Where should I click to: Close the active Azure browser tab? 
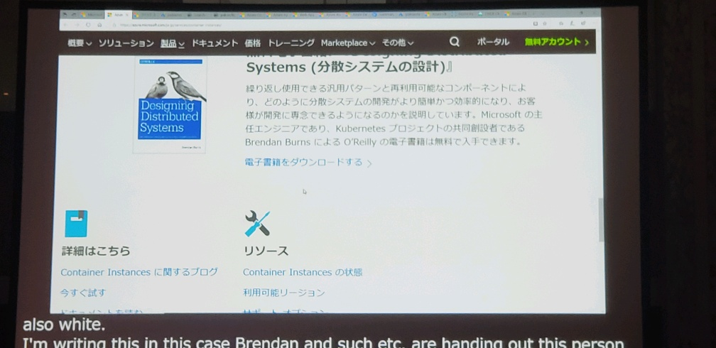[128, 15]
